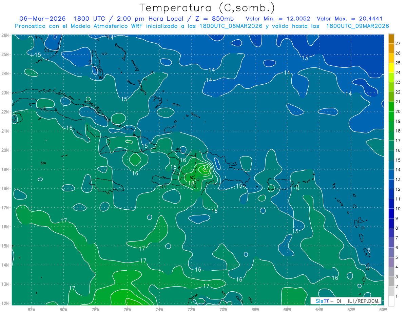This screenshot has width=407, height=314.
Task: Click longitude label "80W"
Action: click(x=63, y=309)
